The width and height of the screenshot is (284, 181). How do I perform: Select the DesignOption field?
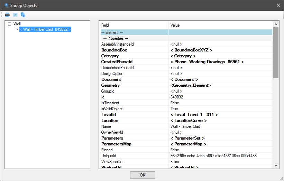point(112,74)
